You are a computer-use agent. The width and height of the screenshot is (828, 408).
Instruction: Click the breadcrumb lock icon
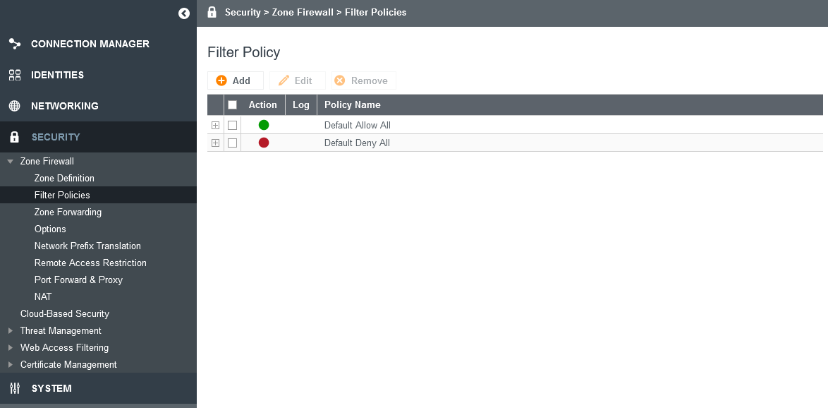[x=212, y=12]
